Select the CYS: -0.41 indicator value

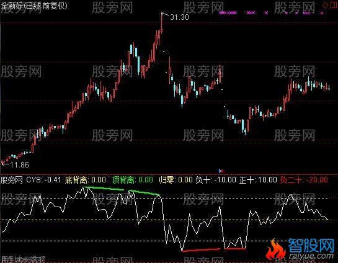(x=43, y=180)
